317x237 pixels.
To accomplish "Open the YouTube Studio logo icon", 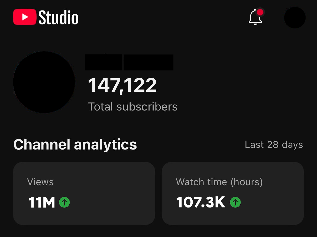I will pos(25,17).
